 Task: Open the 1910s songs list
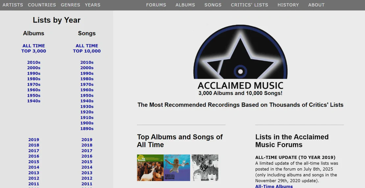pos(87,118)
